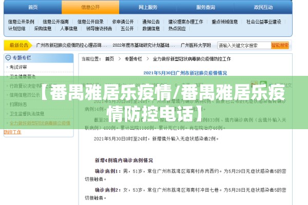Open 通知公告 in the submenu
308x205 pixels.
[151, 22]
